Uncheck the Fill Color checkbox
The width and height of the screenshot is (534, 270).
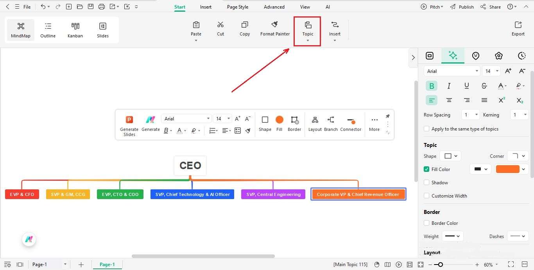426,169
